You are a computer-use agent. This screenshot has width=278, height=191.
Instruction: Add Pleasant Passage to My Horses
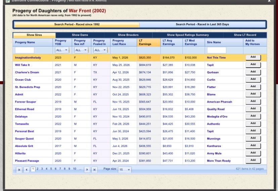[253, 161]
